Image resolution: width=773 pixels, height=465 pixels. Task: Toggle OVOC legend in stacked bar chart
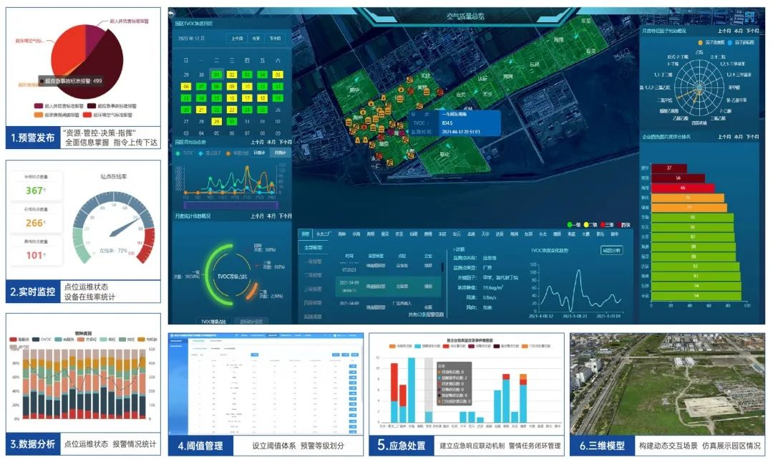(x=42, y=340)
